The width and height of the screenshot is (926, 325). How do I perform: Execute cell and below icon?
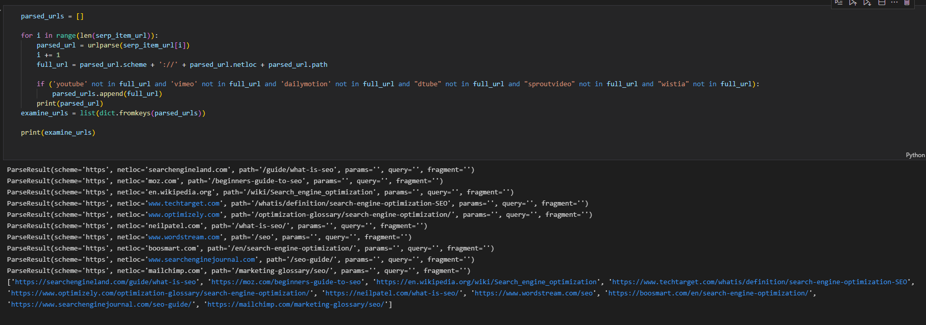click(x=867, y=3)
